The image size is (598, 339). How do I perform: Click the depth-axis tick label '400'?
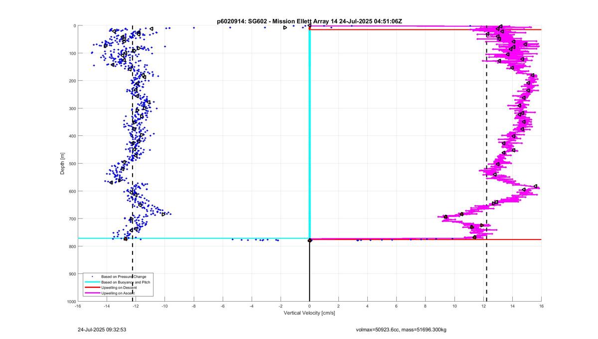point(72,136)
